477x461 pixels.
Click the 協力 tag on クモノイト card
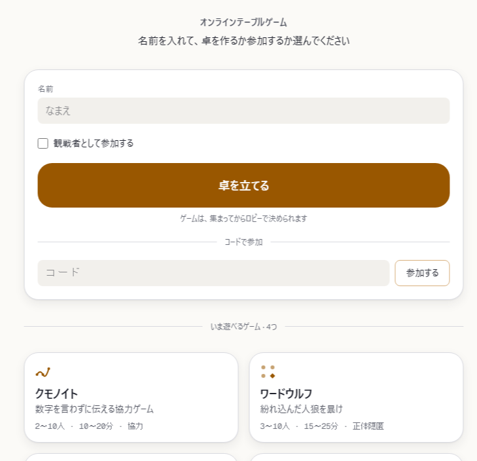[135, 426]
